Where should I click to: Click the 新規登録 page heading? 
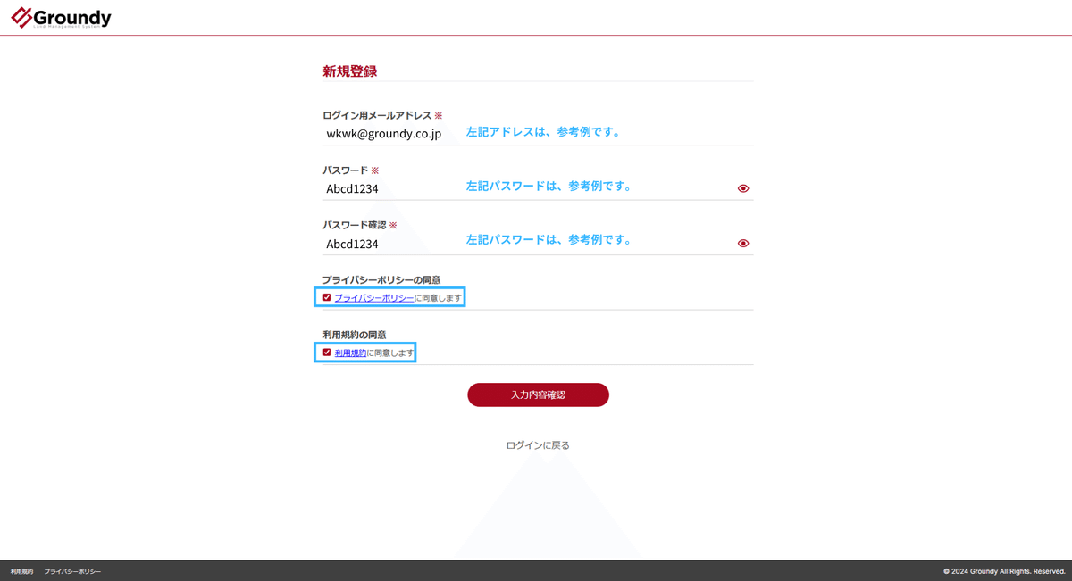[348, 71]
